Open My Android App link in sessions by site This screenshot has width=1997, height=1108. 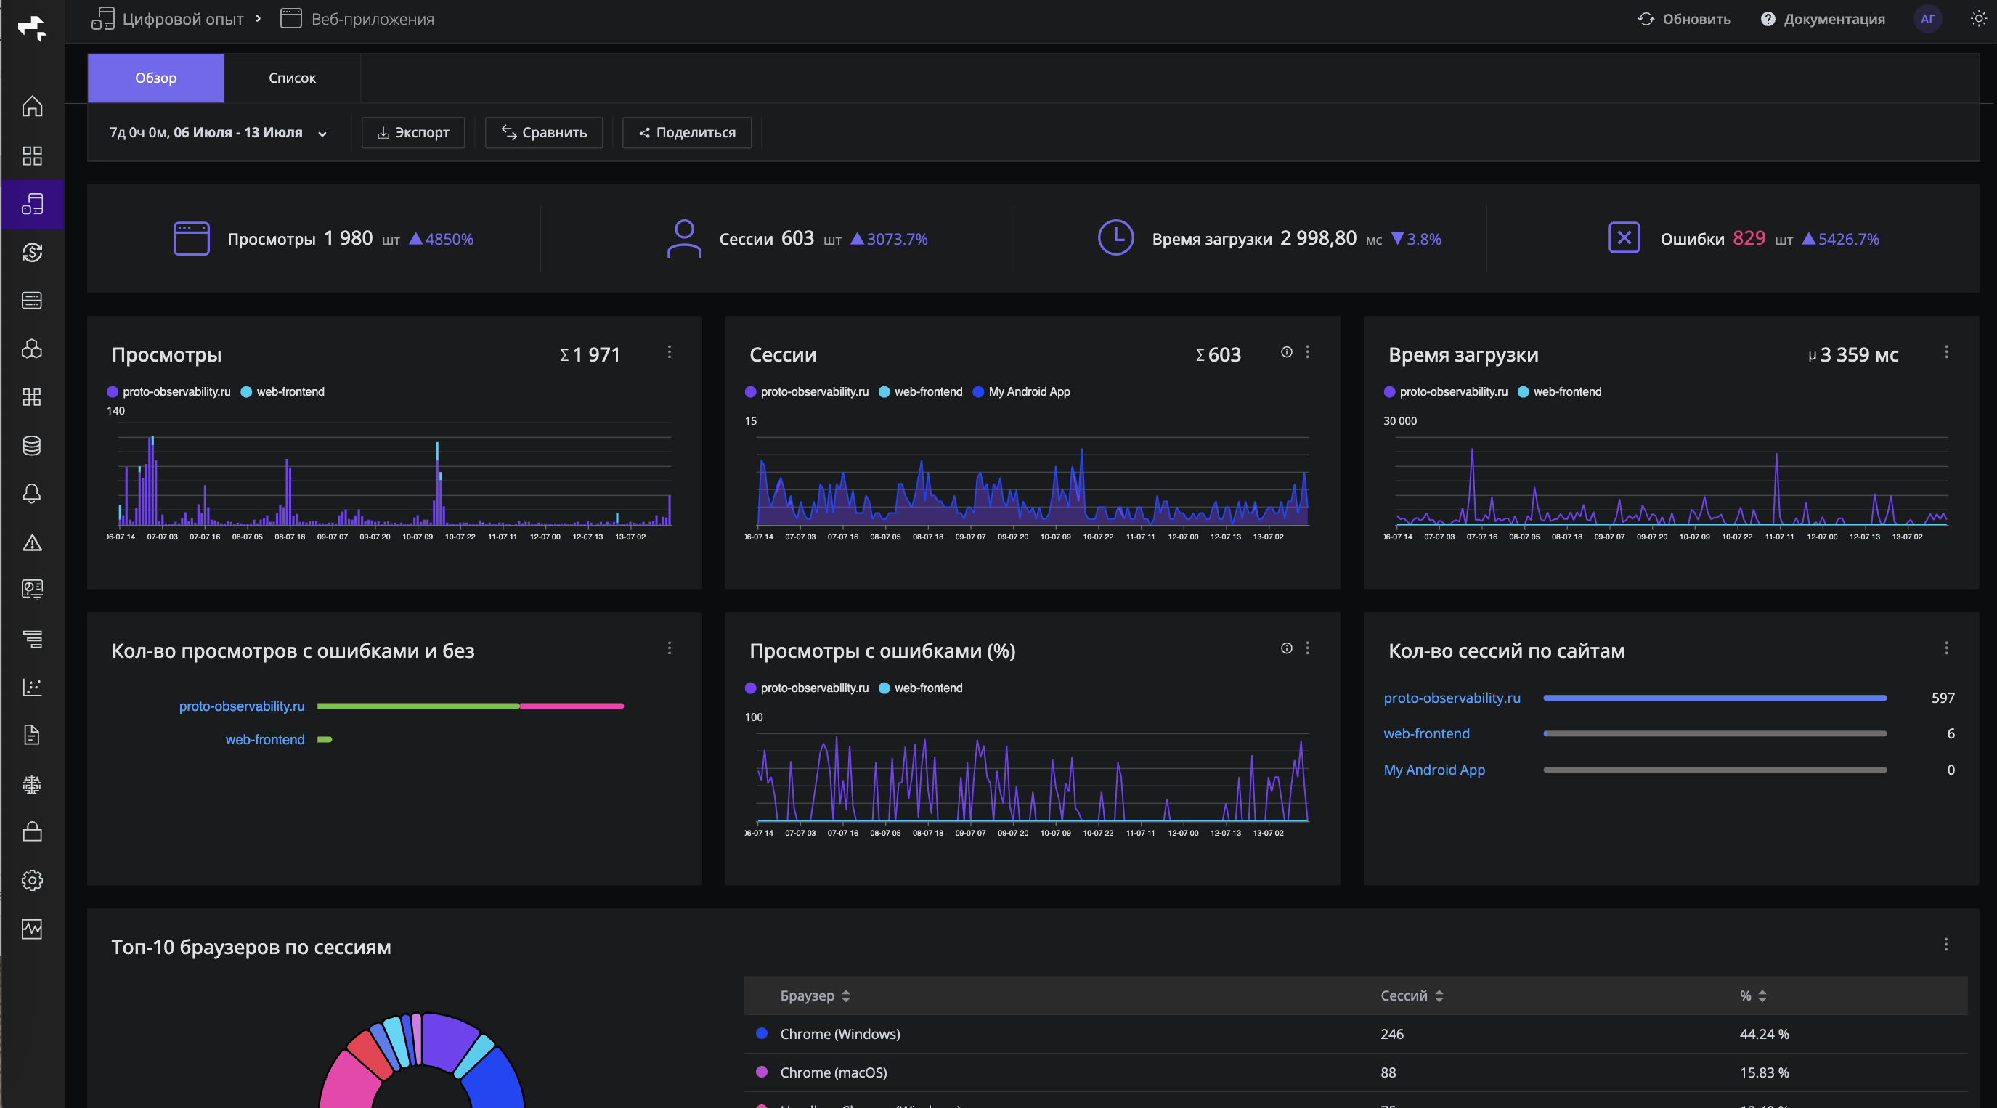(x=1434, y=770)
